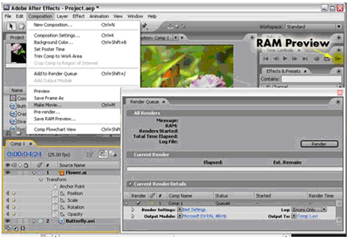Toggle Scale keyframe checkbox diamond
The width and height of the screenshot is (348, 239).
tap(14, 200)
